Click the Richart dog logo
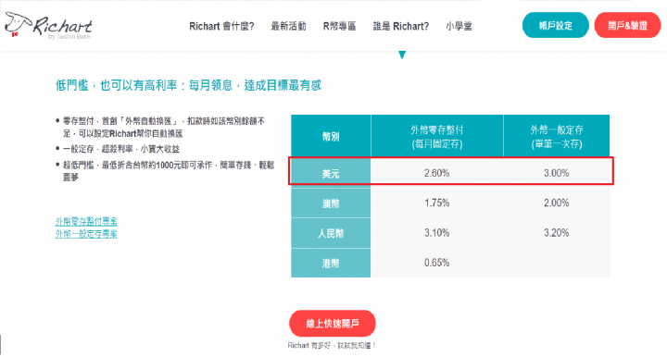667x357 pixels. (x=48, y=26)
